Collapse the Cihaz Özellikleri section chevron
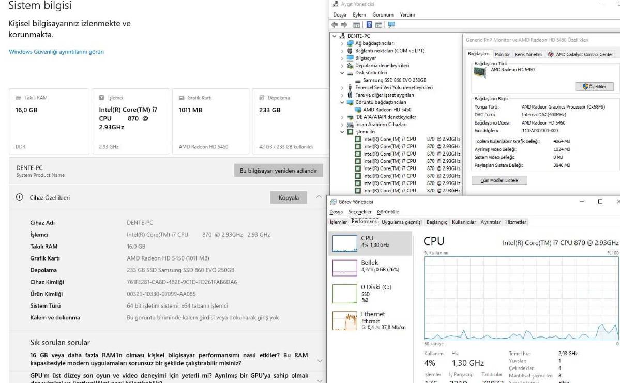 tap(319, 197)
